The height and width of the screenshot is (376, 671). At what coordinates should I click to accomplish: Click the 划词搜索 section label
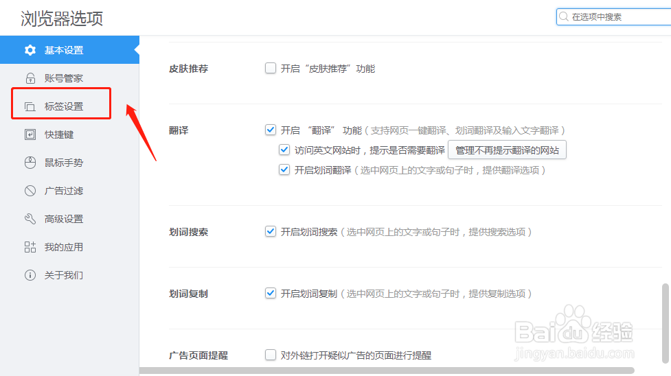[189, 233]
